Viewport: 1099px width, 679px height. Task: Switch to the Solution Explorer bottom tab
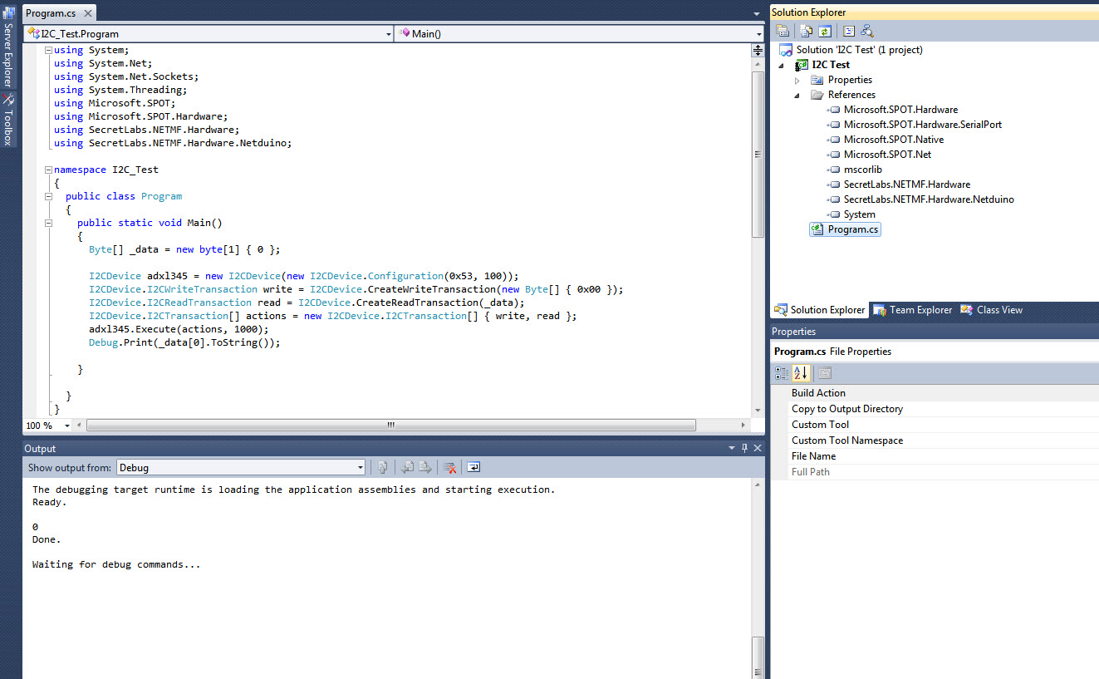point(820,310)
